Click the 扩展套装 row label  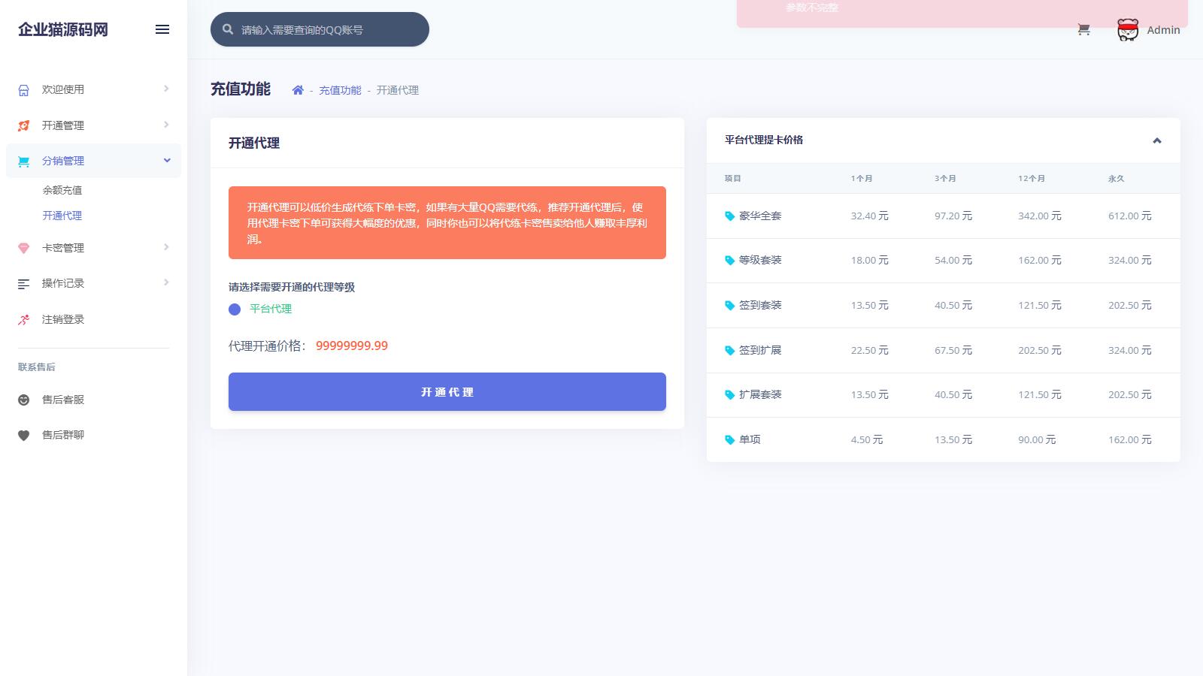pyautogui.click(x=760, y=394)
